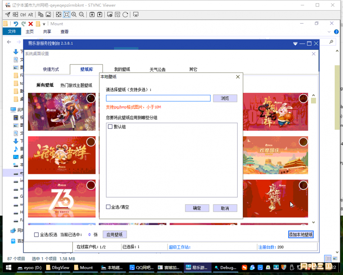
Task: Click the picture screenshot icon in VNC toolbar
Action: [48, 15]
